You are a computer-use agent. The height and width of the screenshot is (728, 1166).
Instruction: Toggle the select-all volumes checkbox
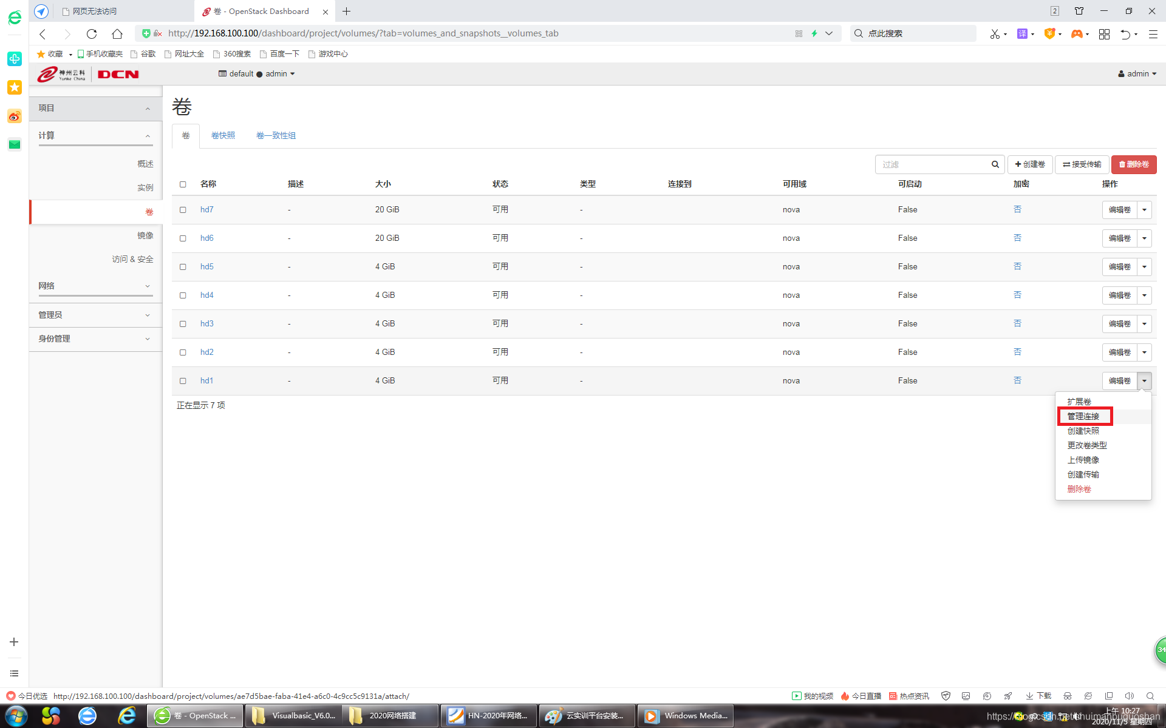coord(183,184)
